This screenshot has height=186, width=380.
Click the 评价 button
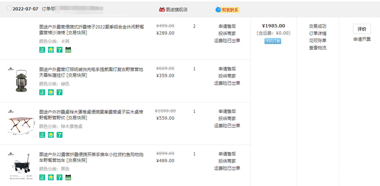[x=362, y=29]
